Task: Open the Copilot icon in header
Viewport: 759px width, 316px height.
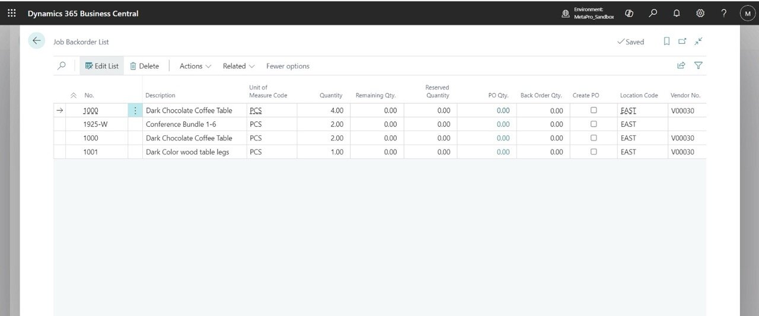Action: (x=629, y=13)
